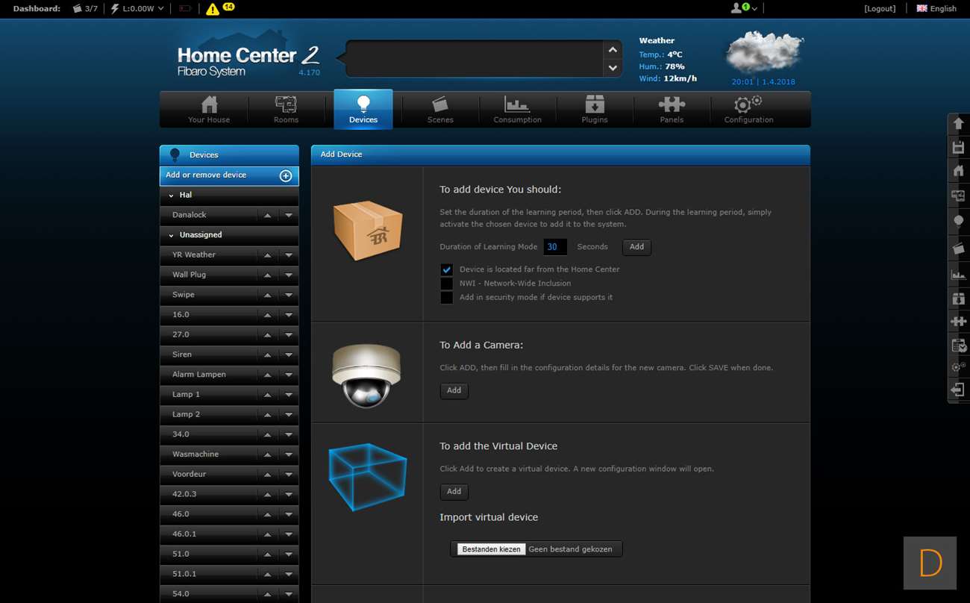Click the save disk icon in right sidebar
Image resolution: width=970 pixels, height=603 pixels.
pyautogui.click(x=958, y=147)
